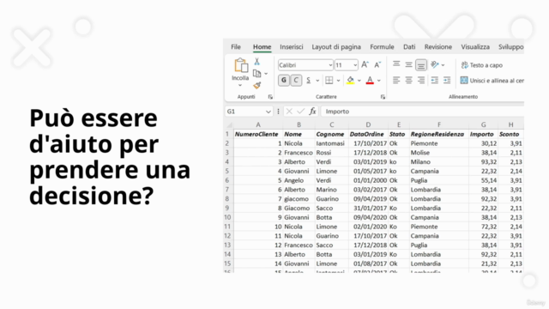Open Carattere font dialog launcher
Screen dimensions: 549x309
coord(383,97)
